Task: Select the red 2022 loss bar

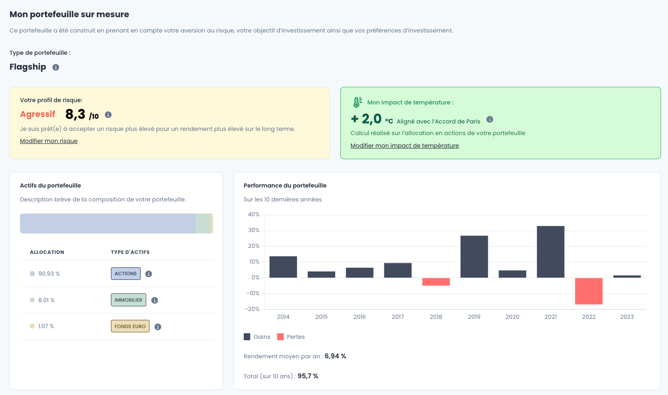Action: click(589, 291)
